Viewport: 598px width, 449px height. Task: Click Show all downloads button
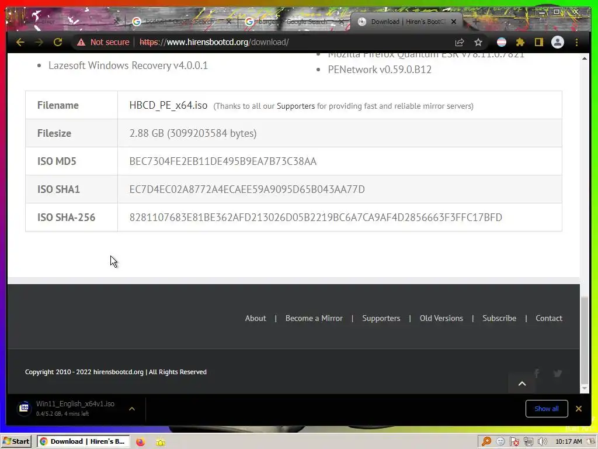click(547, 409)
